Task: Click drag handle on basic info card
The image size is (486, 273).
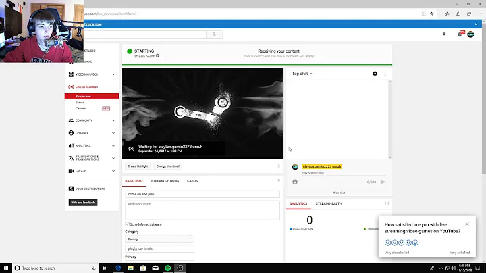Action: [278, 181]
